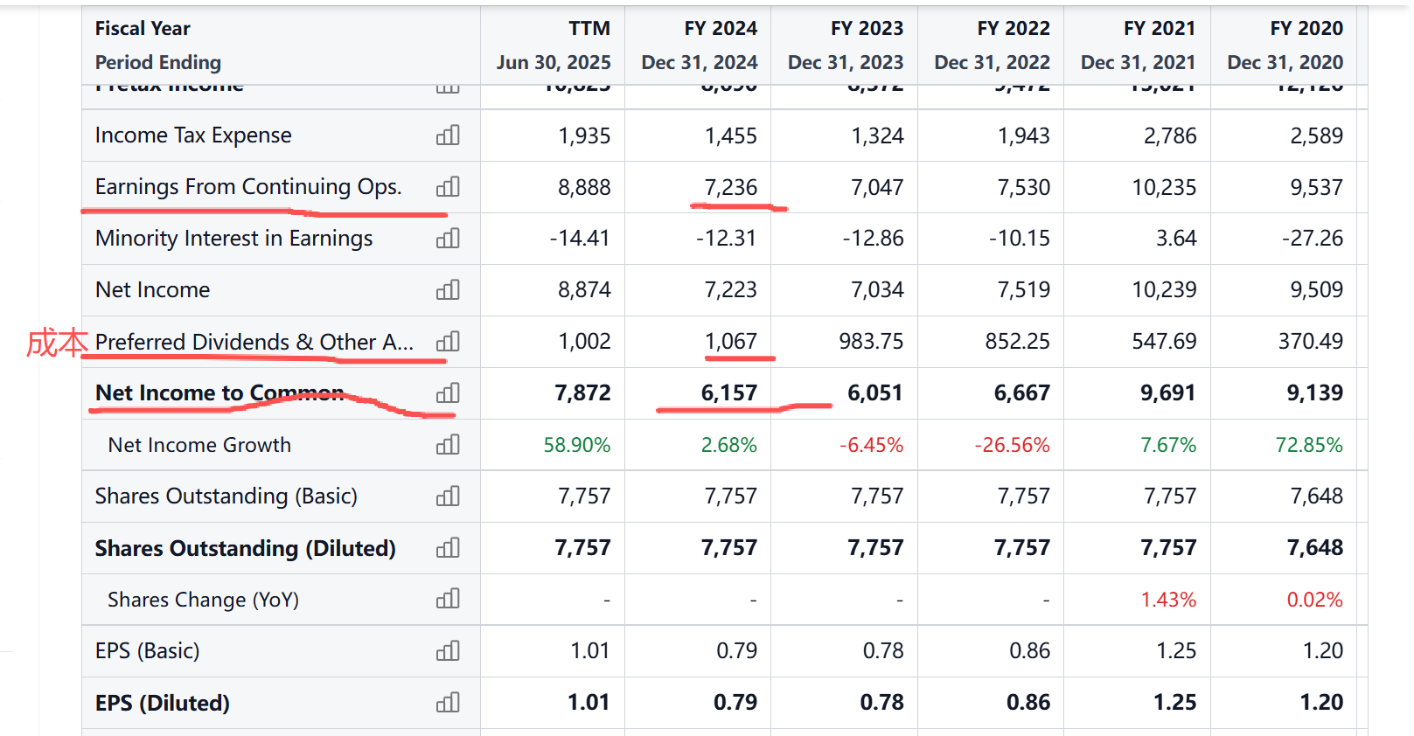This screenshot has height=736, width=1414.
Task: Open chart for Shares Outstanding (Diluted)
Action: (448, 548)
